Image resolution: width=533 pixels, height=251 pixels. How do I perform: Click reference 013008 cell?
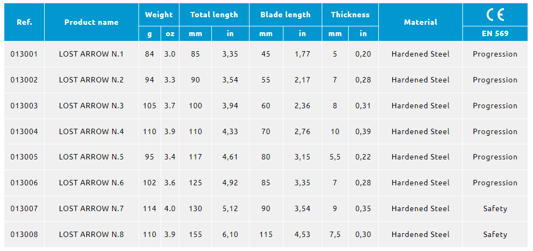24,234
